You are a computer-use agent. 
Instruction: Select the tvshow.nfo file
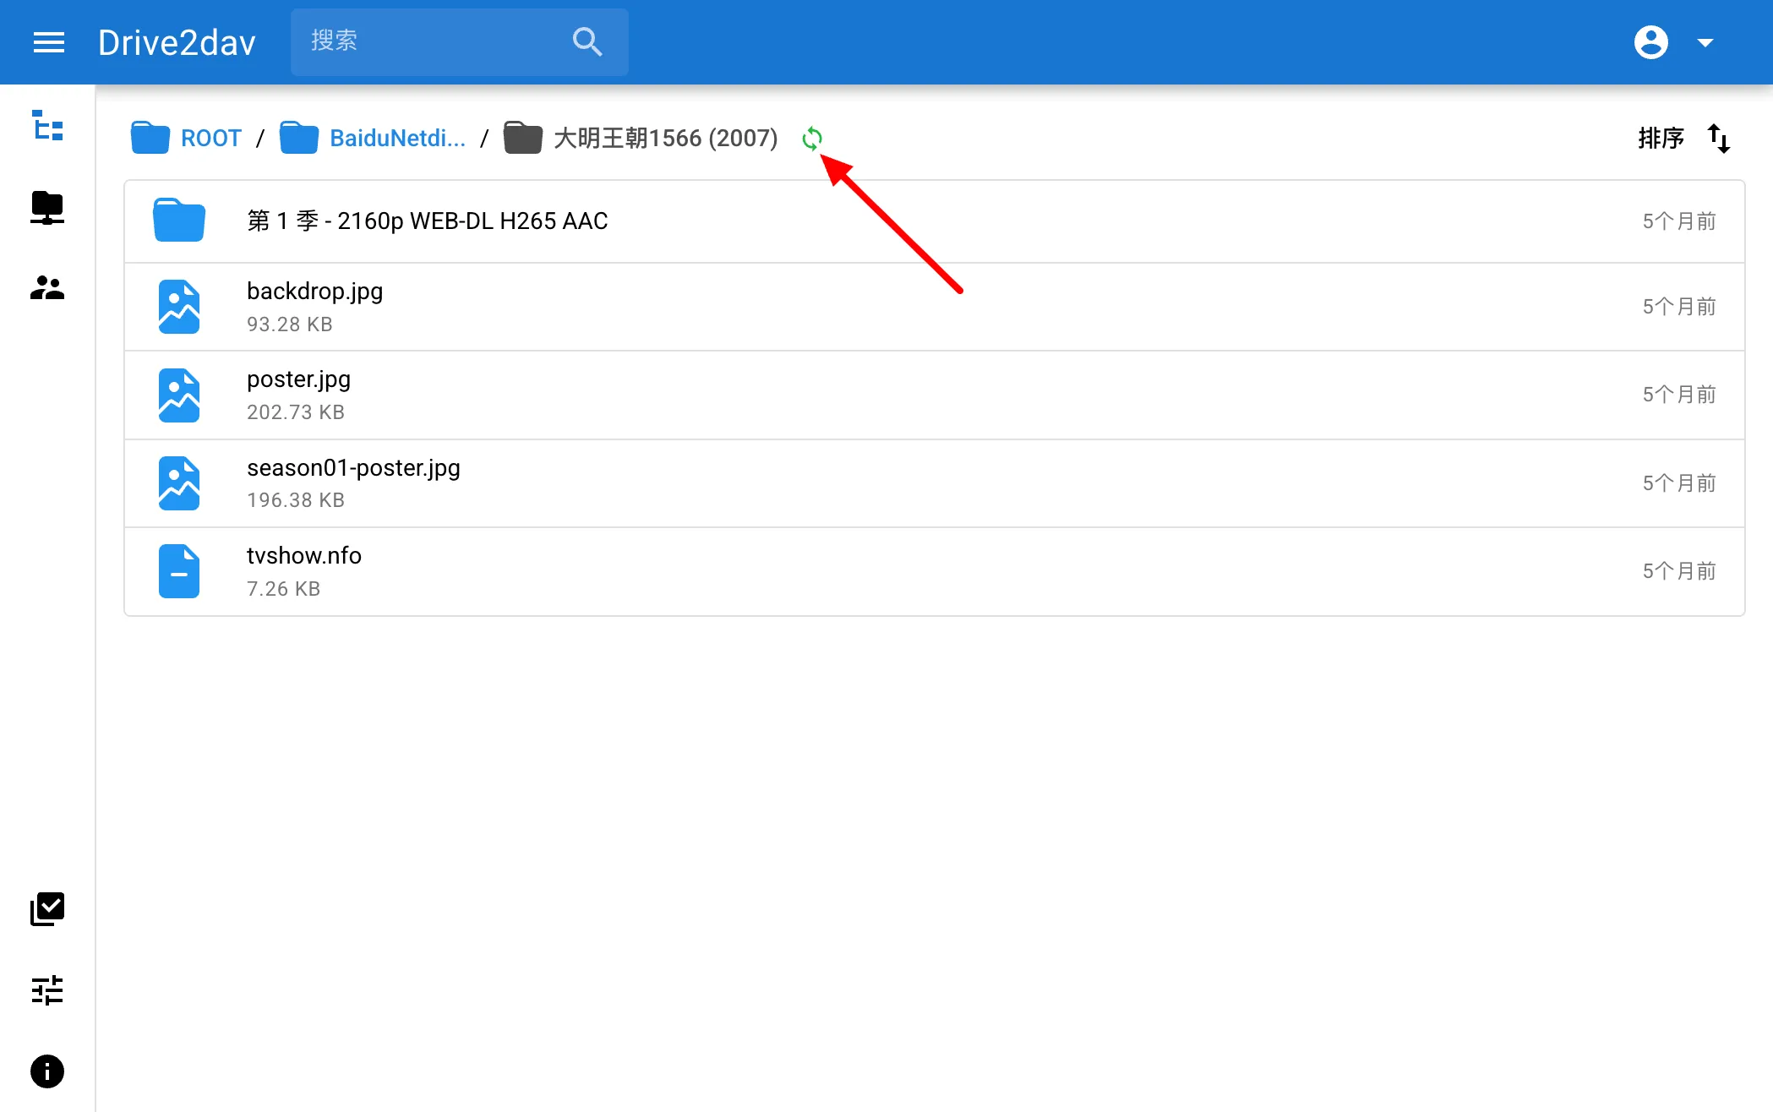[935, 571]
